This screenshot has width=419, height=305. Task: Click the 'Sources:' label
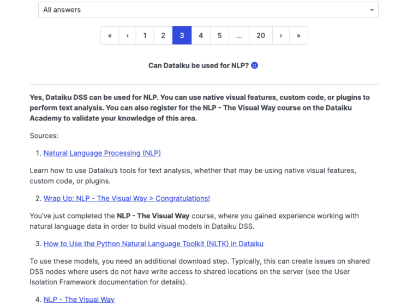point(44,136)
